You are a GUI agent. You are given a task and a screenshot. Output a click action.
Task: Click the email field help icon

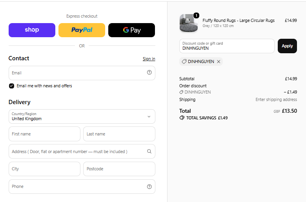tap(149, 72)
